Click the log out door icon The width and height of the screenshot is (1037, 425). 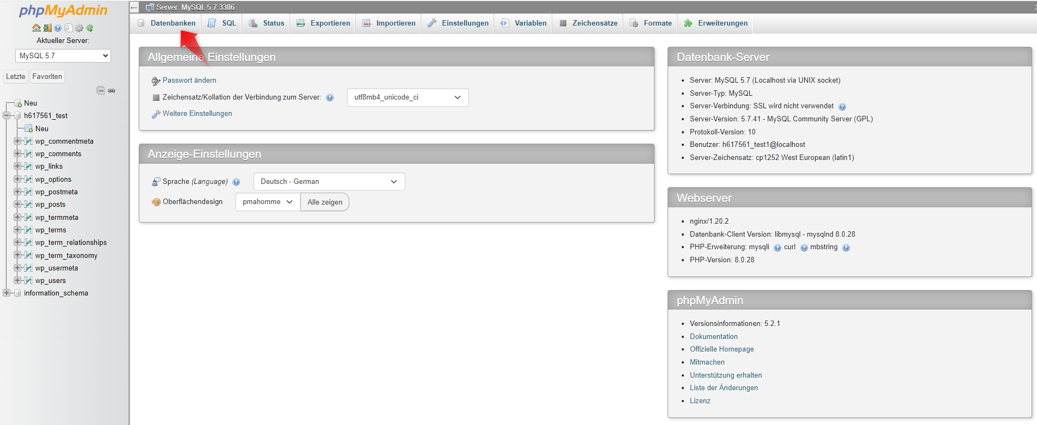[x=47, y=28]
